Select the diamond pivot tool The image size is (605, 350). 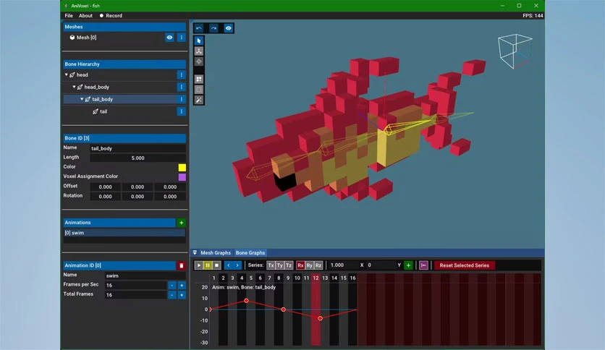point(199,61)
